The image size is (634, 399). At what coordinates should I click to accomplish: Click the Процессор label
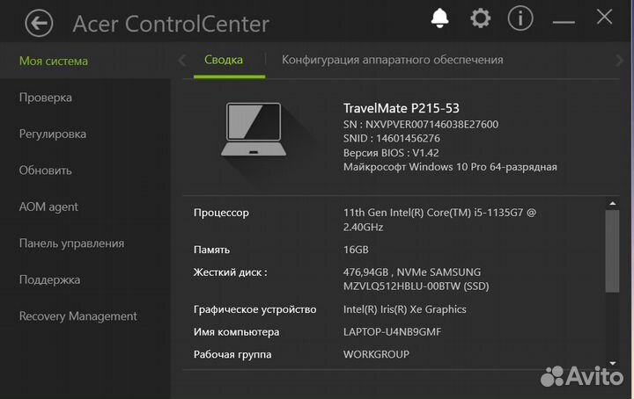coord(221,213)
